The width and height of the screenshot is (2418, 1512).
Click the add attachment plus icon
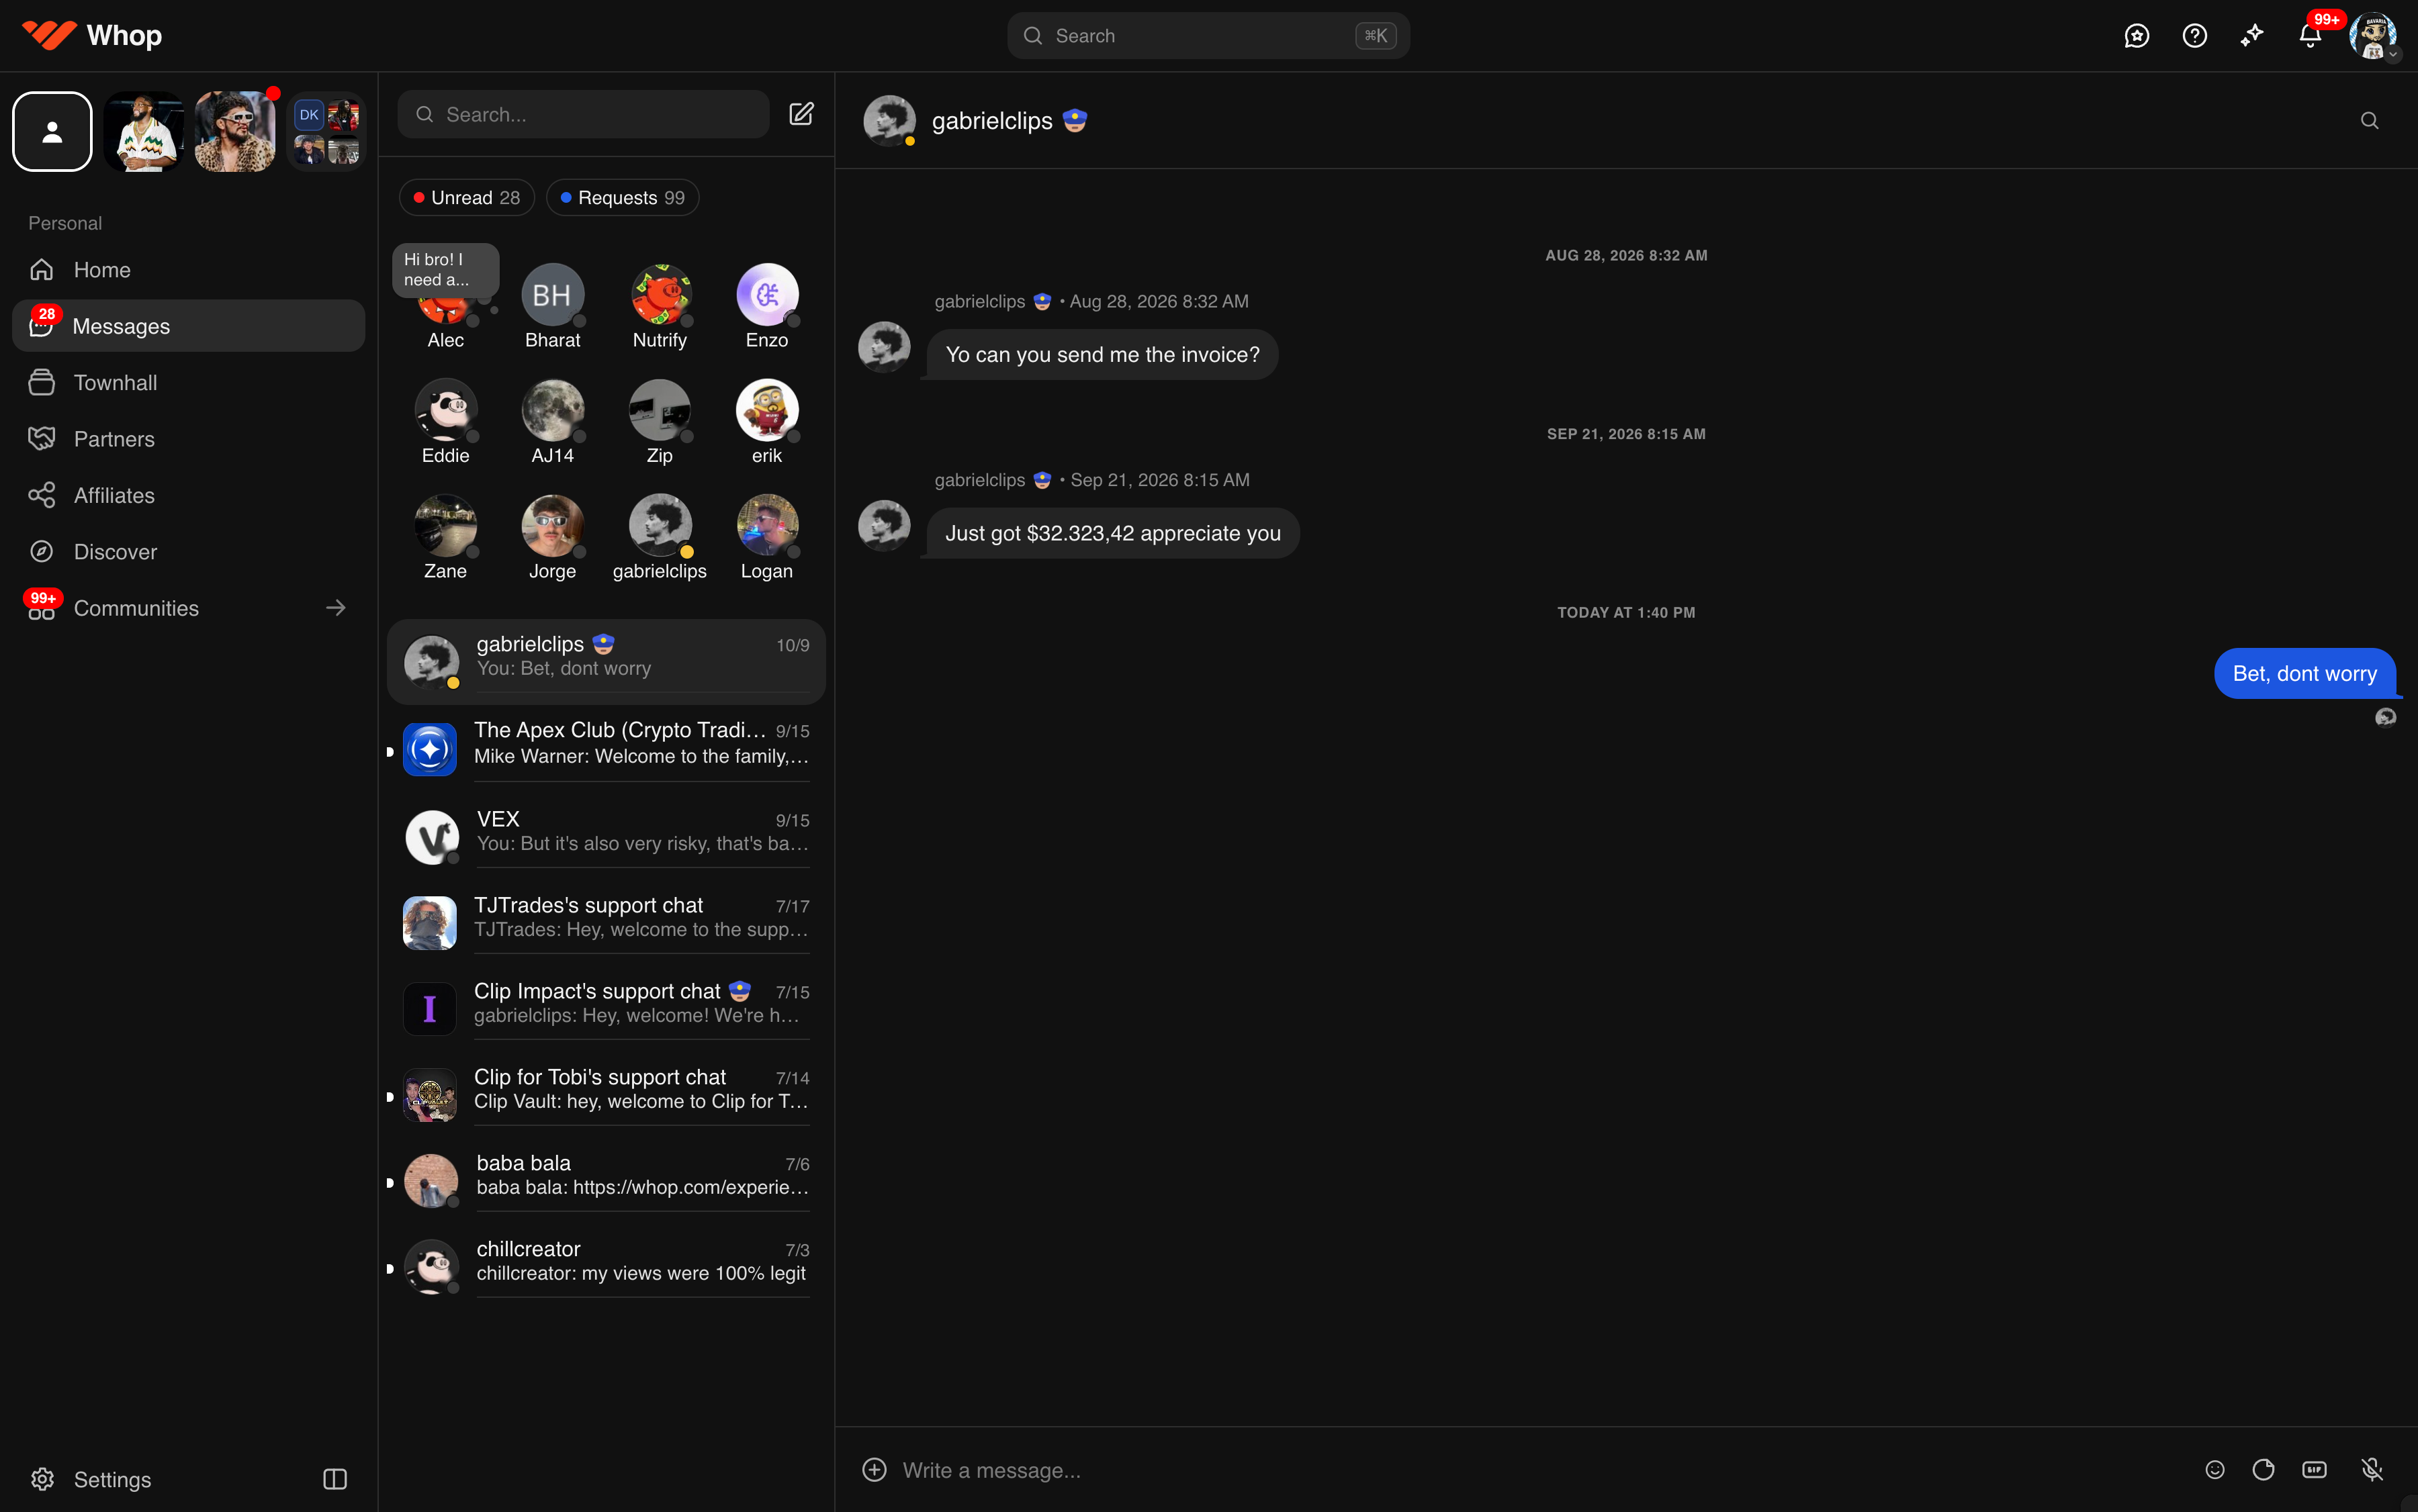(x=875, y=1469)
